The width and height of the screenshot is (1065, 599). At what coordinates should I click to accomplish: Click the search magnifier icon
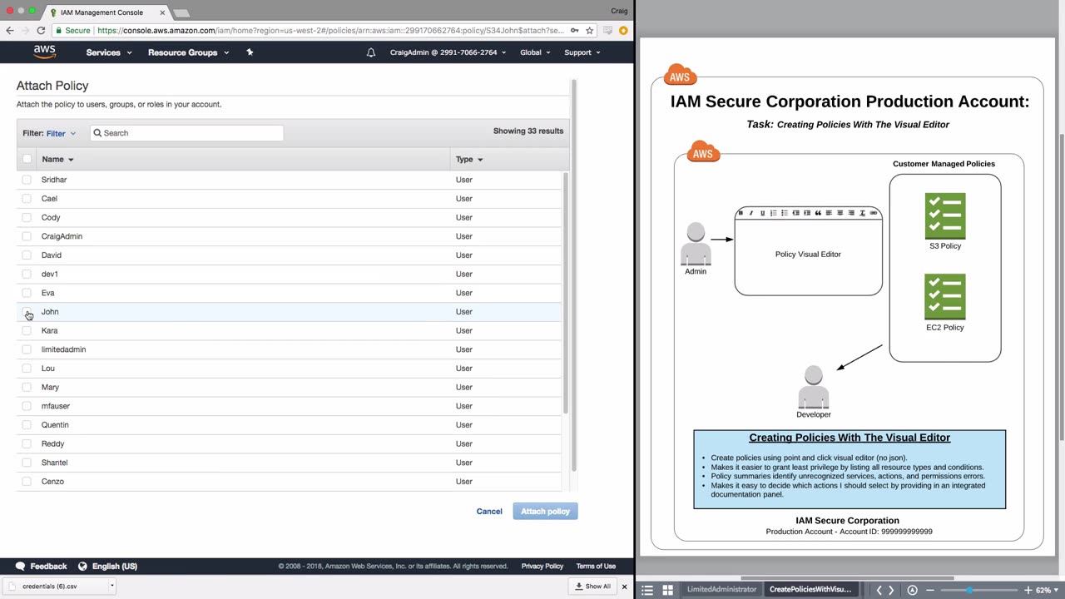pyautogui.click(x=97, y=133)
